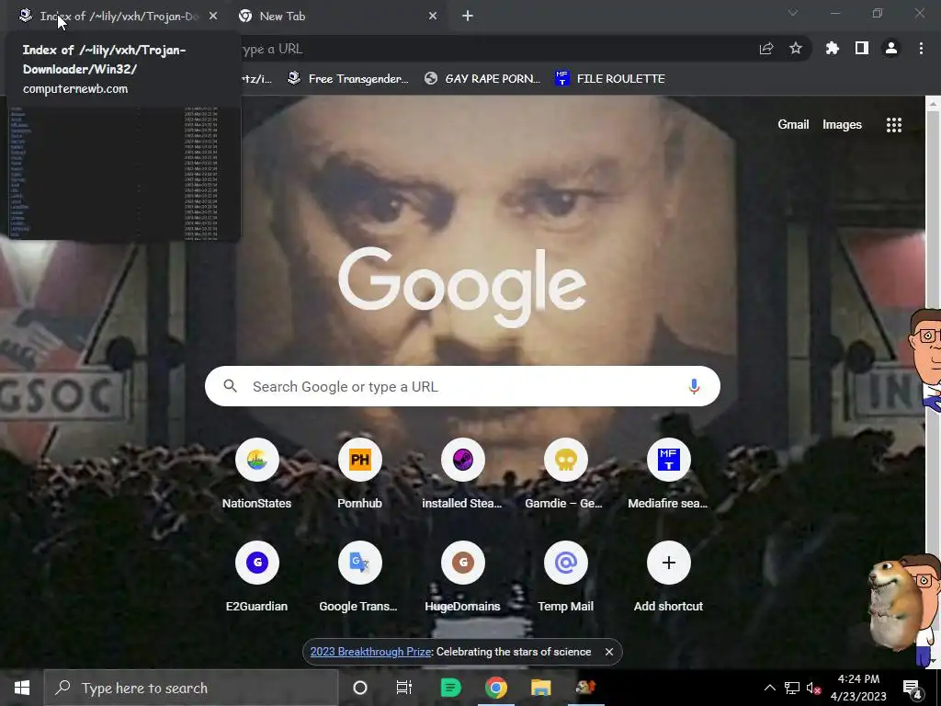This screenshot has width=941, height=706.
Task: Click the Gmail link
Action: (793, 124)
